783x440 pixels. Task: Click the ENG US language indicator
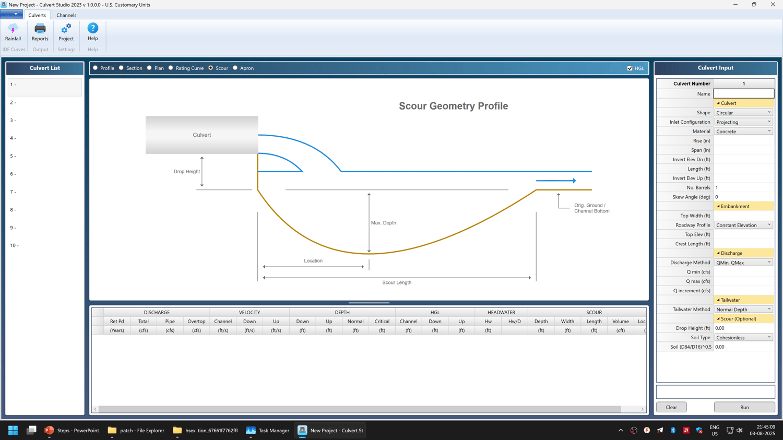point(714,431)
